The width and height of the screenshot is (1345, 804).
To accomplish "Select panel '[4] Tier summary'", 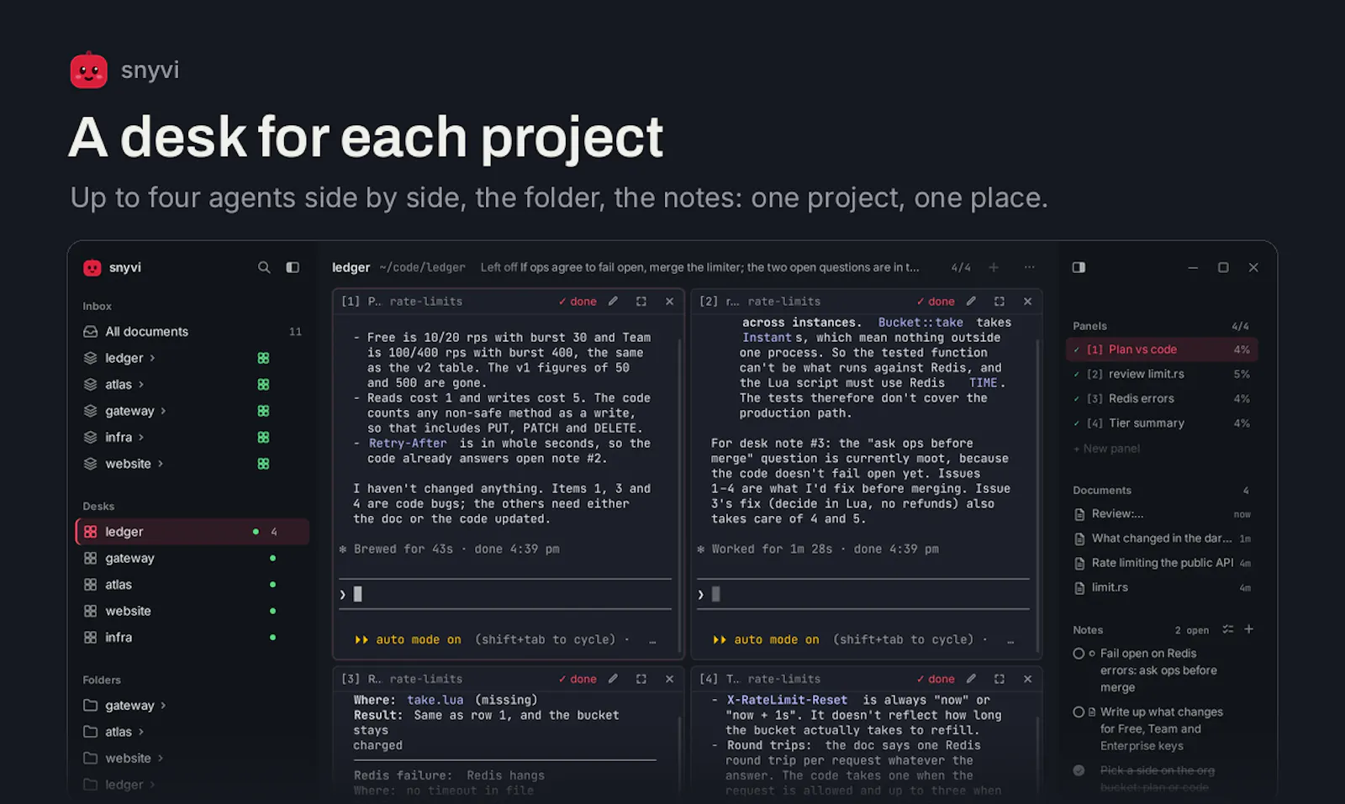I will click(x=1162, y=423).
